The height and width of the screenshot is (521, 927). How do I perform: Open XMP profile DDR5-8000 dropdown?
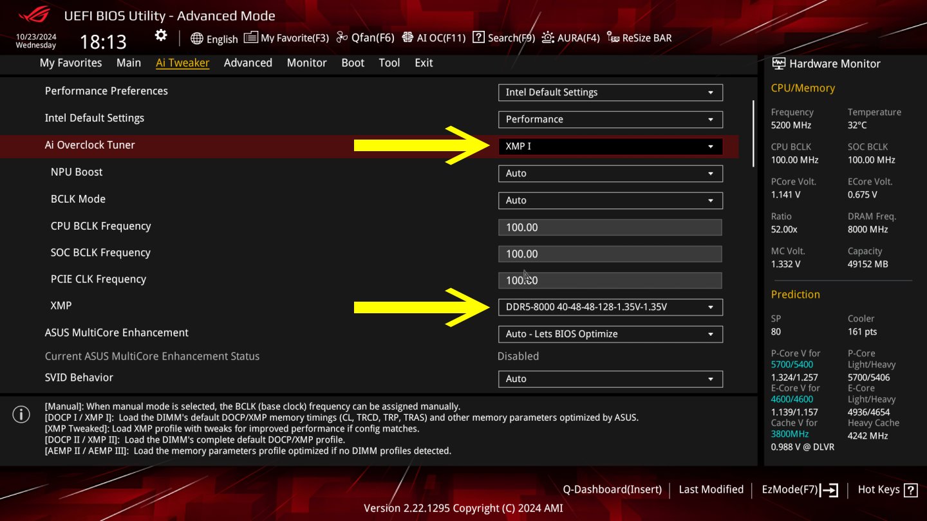point(610,307)
